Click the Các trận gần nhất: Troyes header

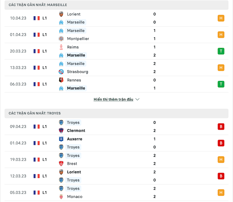click(116, 113)
